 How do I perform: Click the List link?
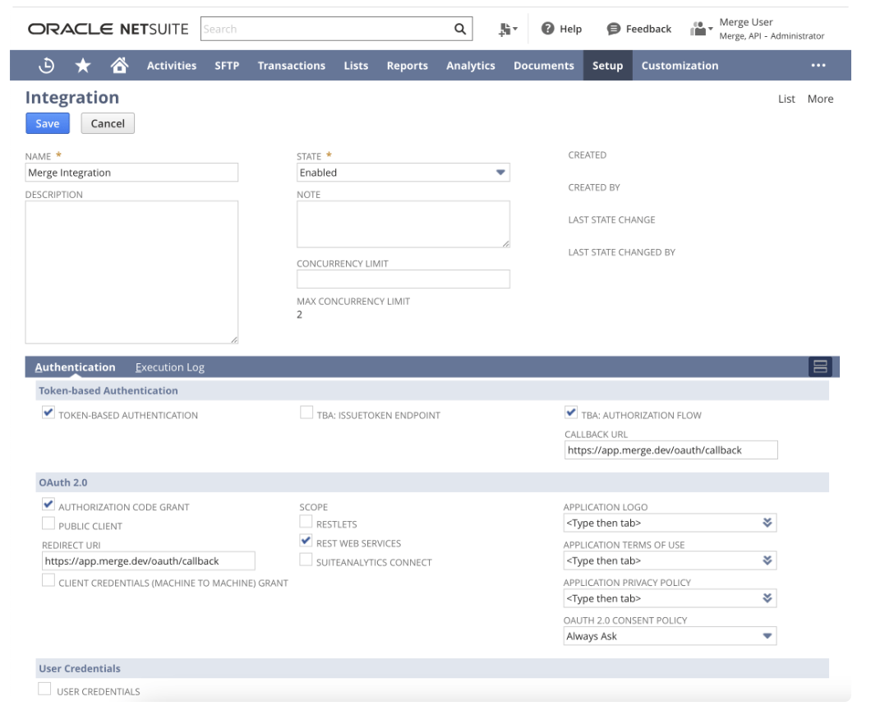coord(786,99)
